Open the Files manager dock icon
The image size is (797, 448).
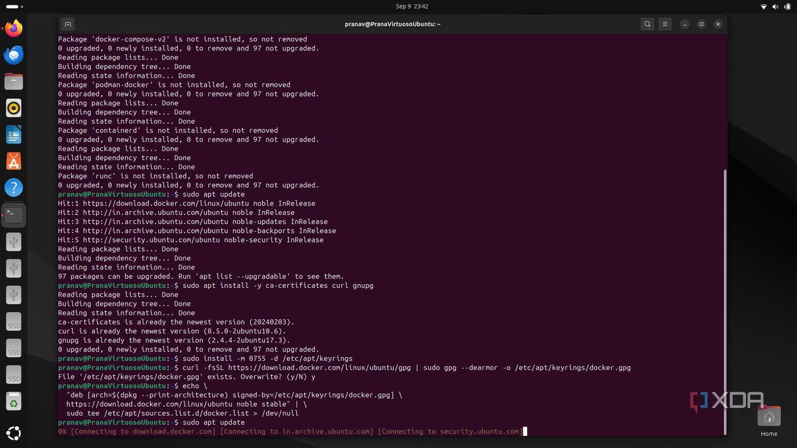coord(14,81)
